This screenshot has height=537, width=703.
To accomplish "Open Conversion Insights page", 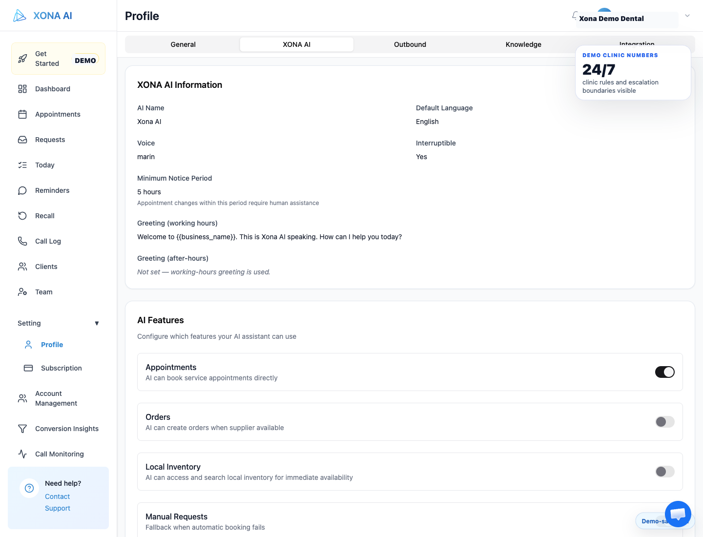I will [x=58, y=429].
